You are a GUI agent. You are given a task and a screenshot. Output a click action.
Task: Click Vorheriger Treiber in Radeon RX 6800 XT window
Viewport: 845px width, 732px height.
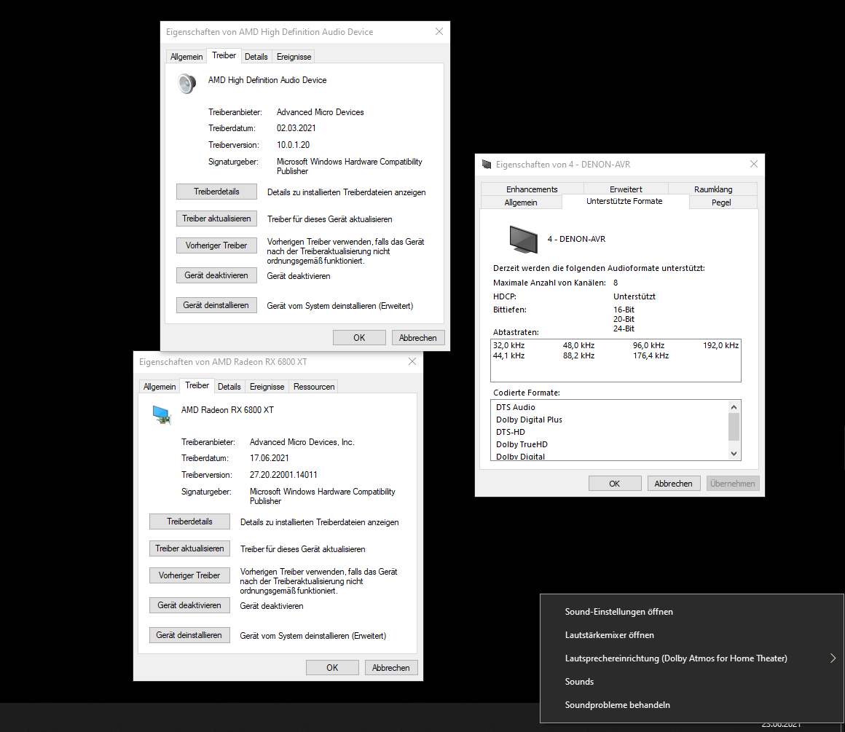(x=189, y=575)
